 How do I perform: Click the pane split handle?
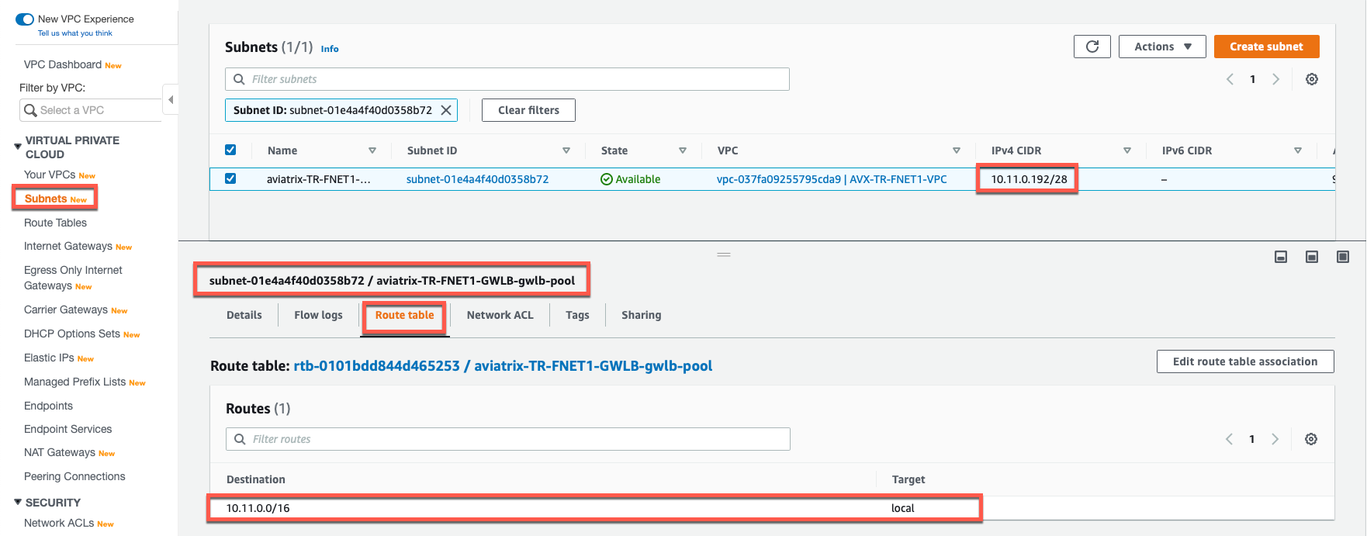point(724,254)
